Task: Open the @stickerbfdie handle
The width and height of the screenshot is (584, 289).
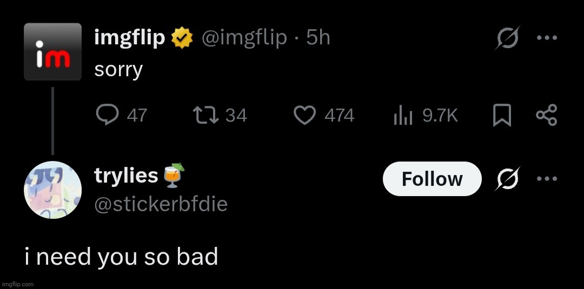Action: pyautogui.click(x=161, y=204)
